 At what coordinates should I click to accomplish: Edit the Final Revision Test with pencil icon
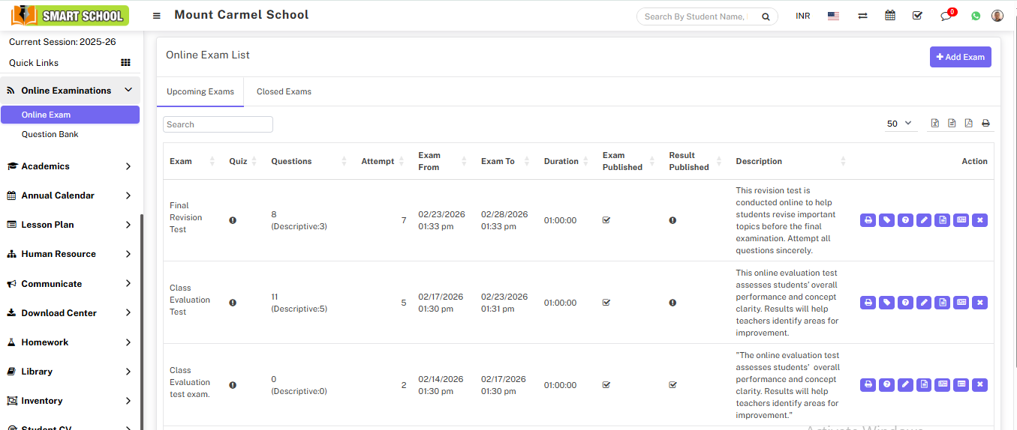coord(924,220)
